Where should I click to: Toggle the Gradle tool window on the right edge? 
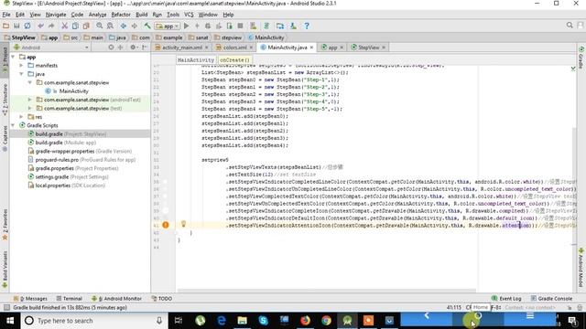(x=581, y=58)
